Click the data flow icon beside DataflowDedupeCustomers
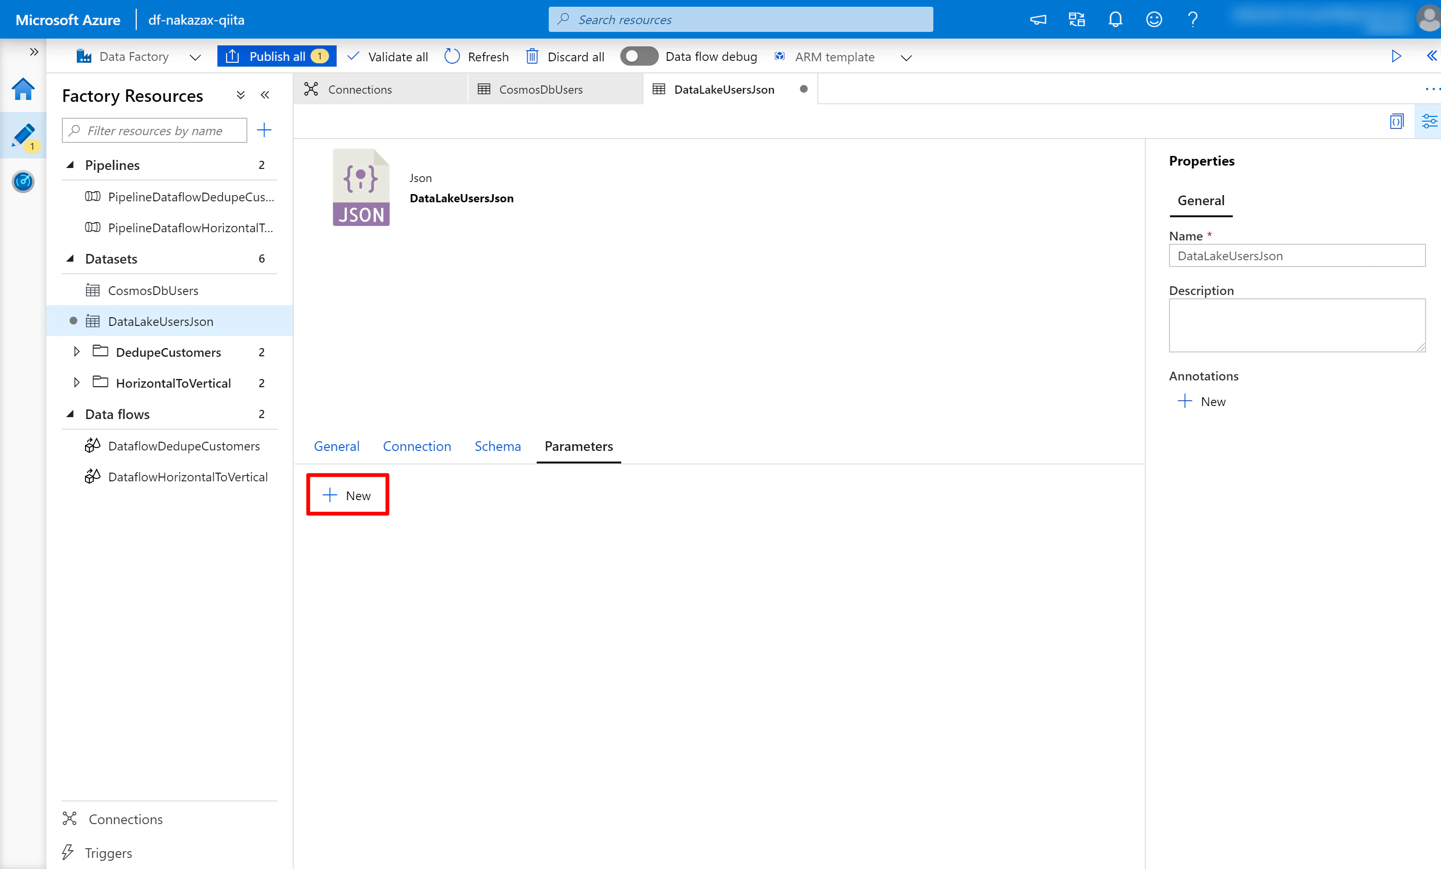1441x869 pixels. click(x=92, y=445)
